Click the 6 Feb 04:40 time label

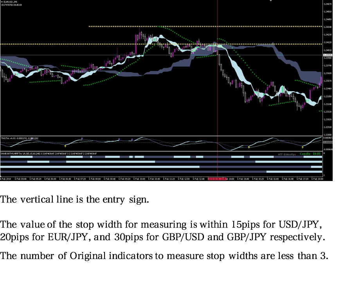20,179
